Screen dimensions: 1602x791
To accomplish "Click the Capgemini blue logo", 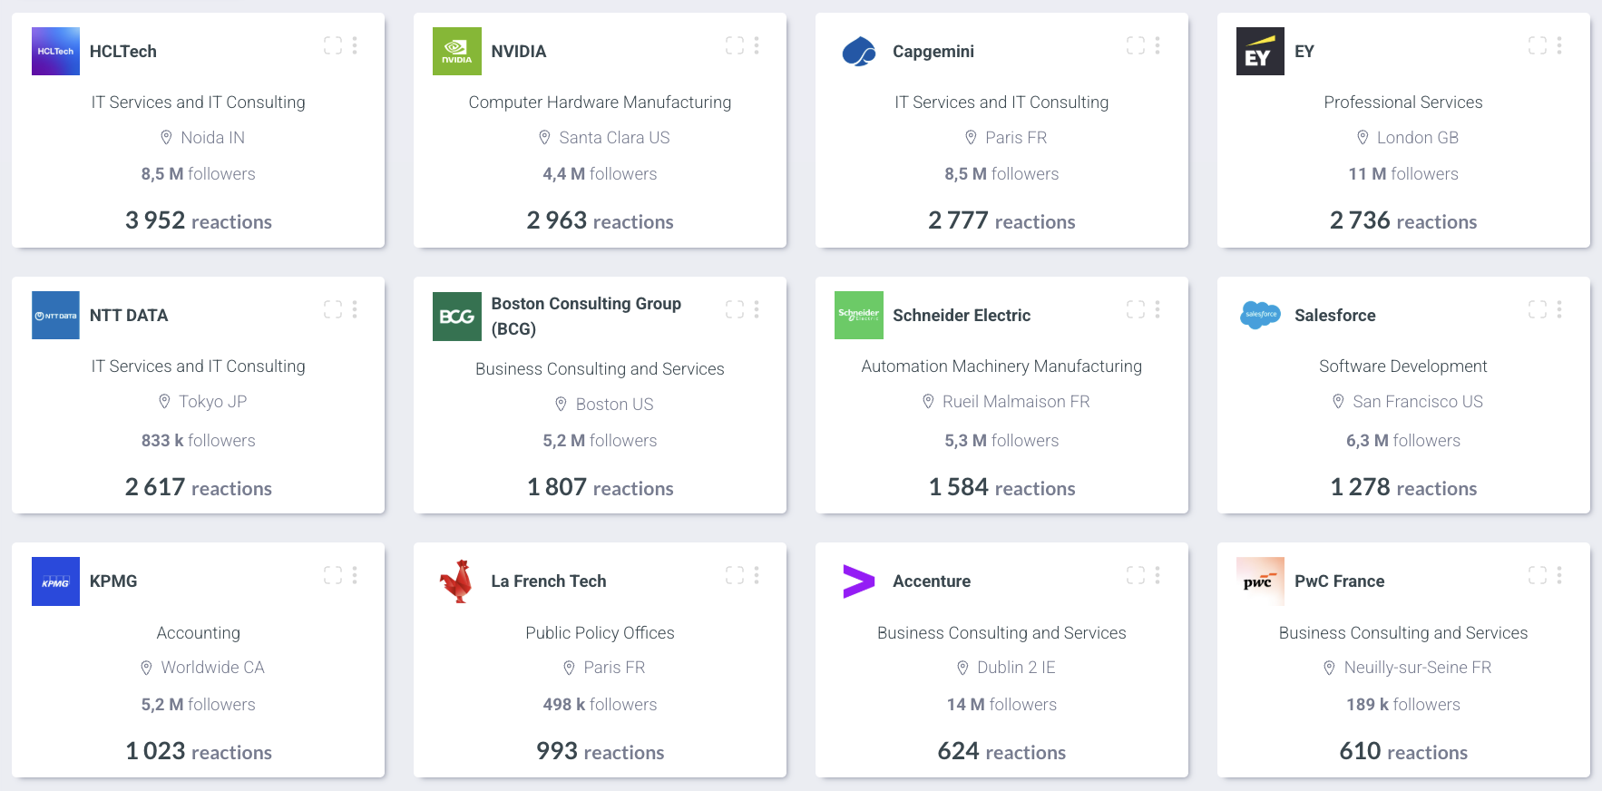I will [859, 51].
